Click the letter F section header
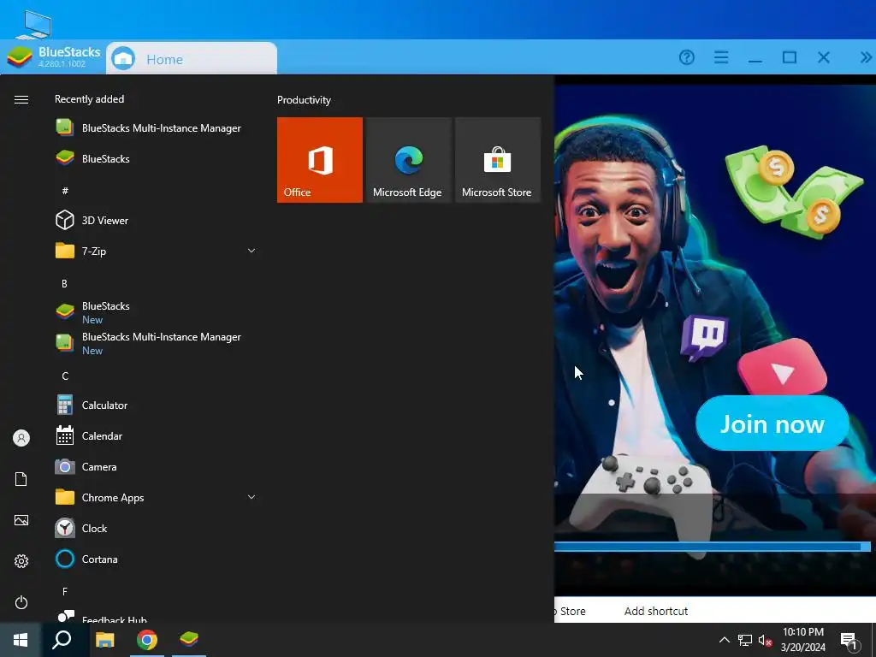This screenshot has height=657, width=876. pyautogui.click(x=65, y=591)
